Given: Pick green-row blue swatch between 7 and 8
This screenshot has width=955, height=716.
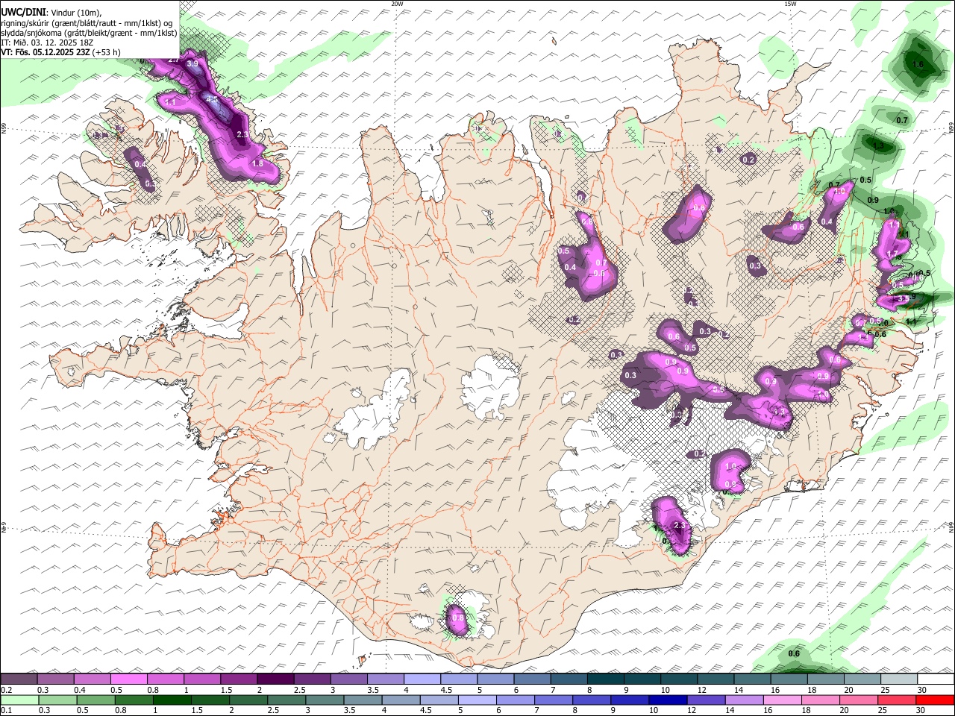Looking at the screenshot, I should (554, 700).
